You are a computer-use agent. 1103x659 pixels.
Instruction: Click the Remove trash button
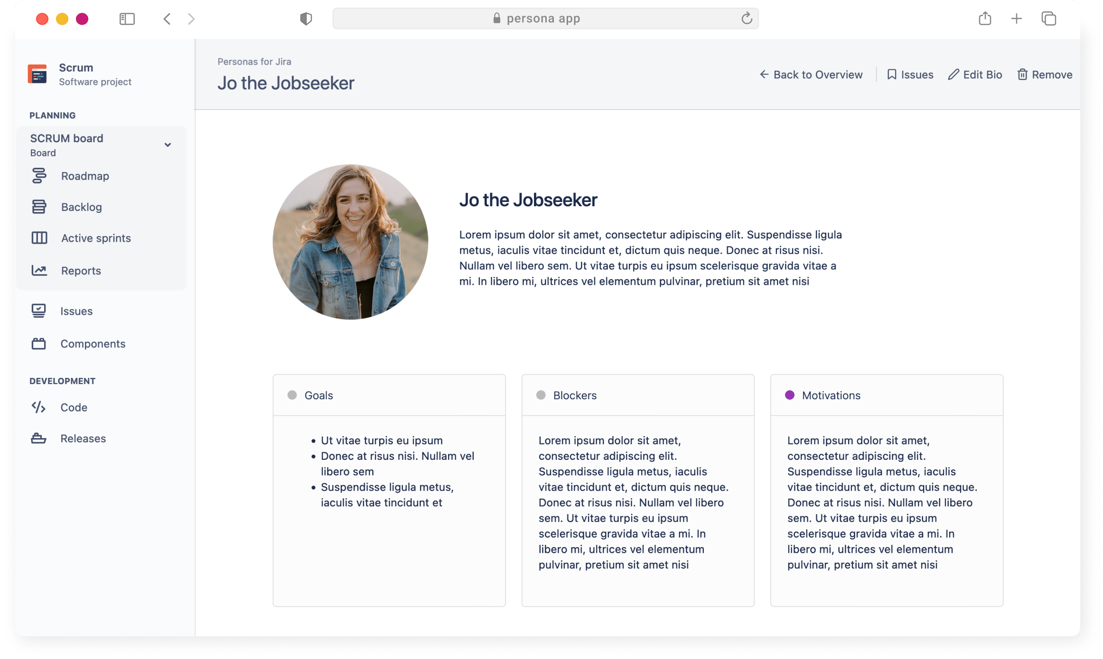pos(1044,74)
